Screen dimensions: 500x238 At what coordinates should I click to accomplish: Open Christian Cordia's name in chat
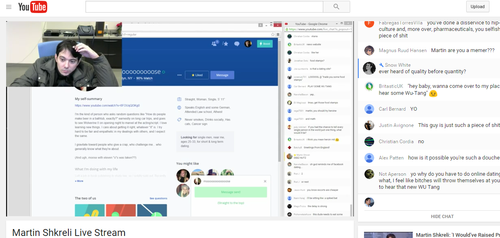pyautogui.click(x=396, y=142)
